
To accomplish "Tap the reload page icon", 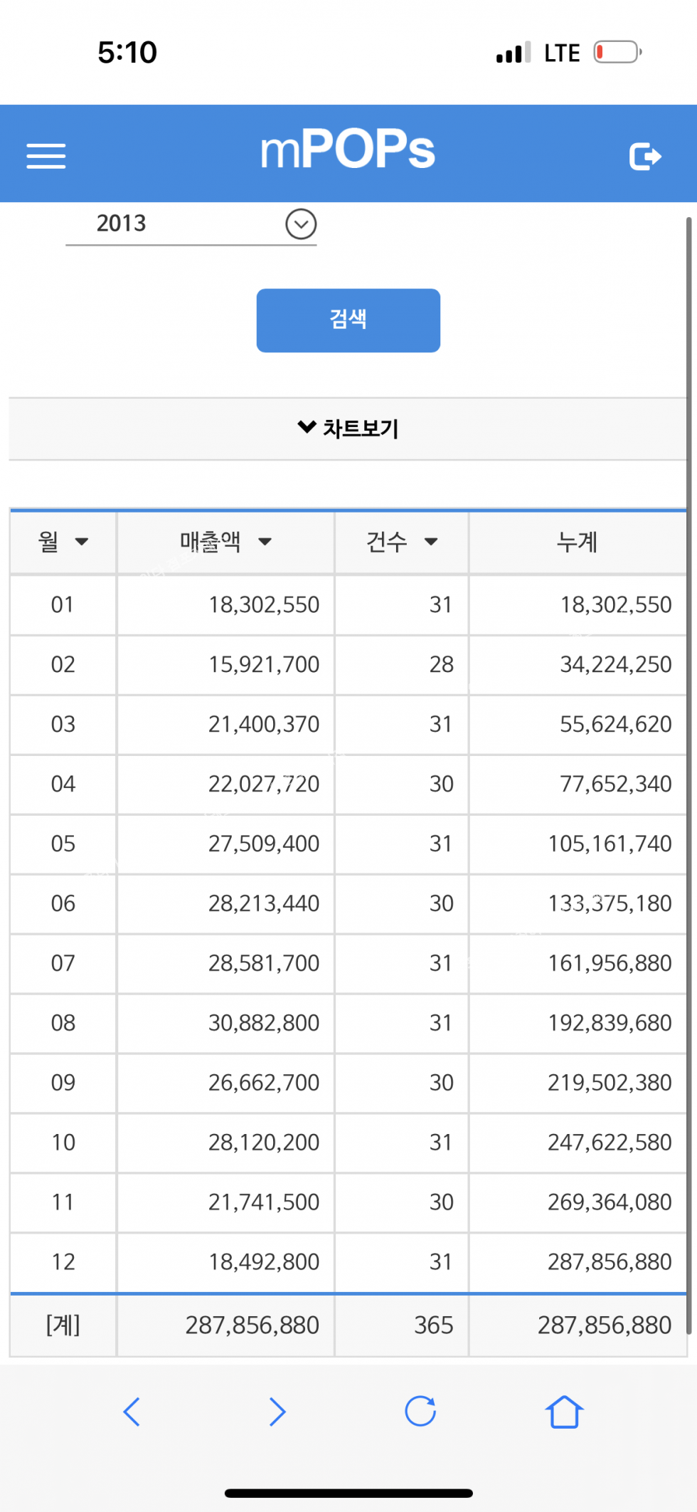I will click(x=420, y=1412).
